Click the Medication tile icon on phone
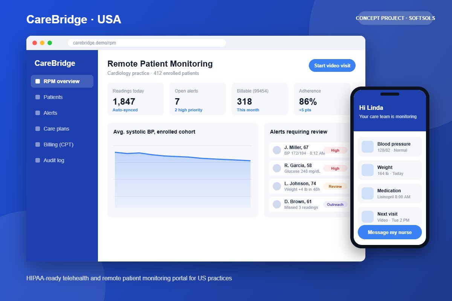 (x=368, y=193)
